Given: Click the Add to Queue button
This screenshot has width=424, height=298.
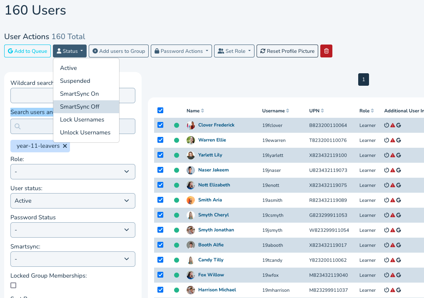Looking at the screenshot, I should click(x=27, y=51).
